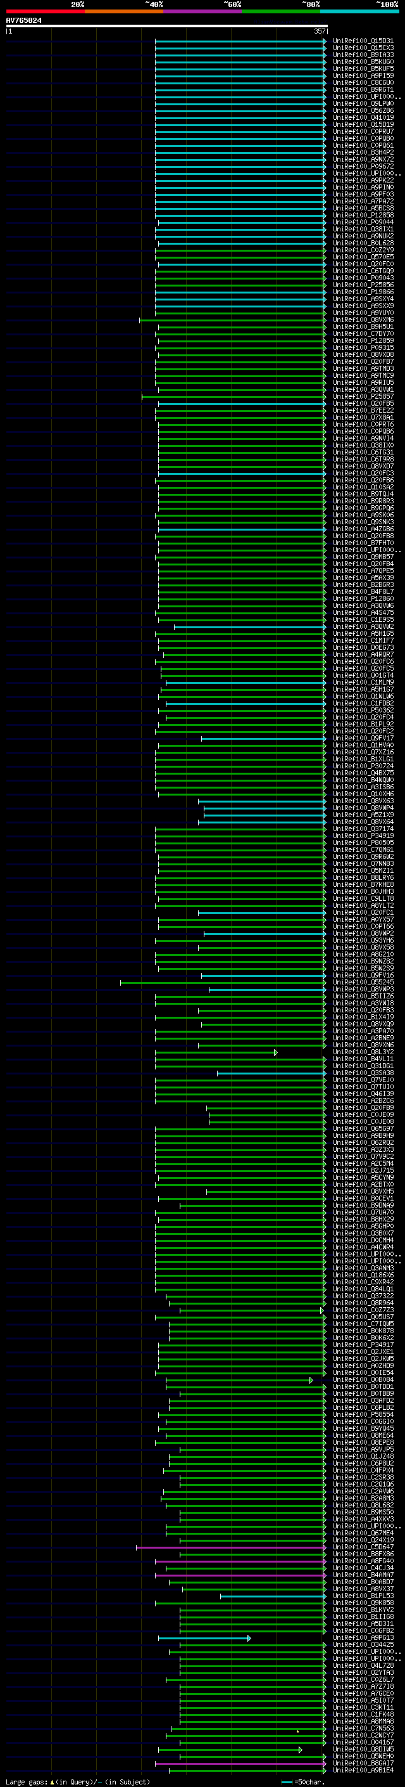Open hit UniRef100_A9PI59
The image size is (405, 1787).
point(363,76)
